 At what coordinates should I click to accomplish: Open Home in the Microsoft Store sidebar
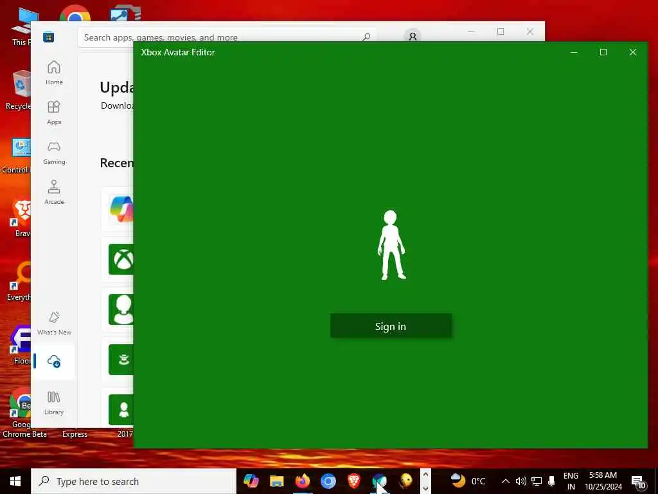coord(54,73)
